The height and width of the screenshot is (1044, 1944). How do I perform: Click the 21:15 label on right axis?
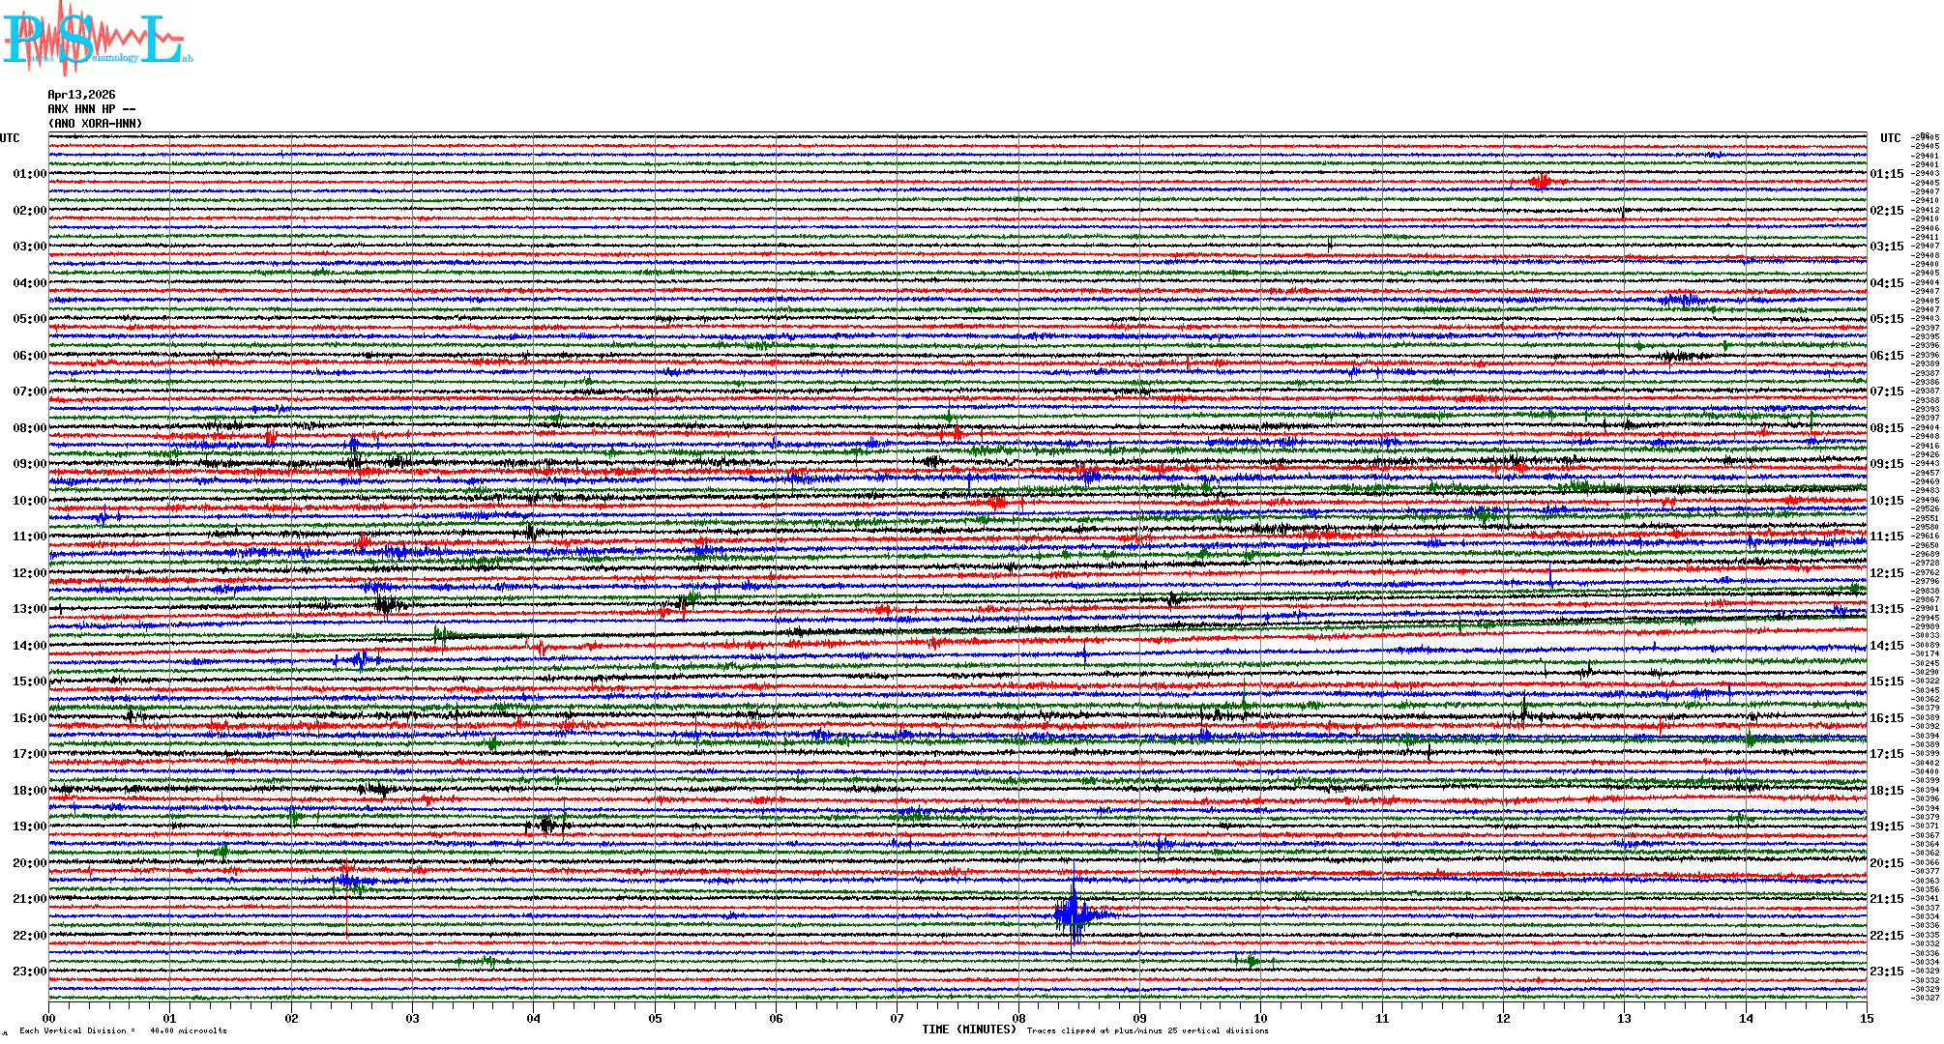[1886, 899]
